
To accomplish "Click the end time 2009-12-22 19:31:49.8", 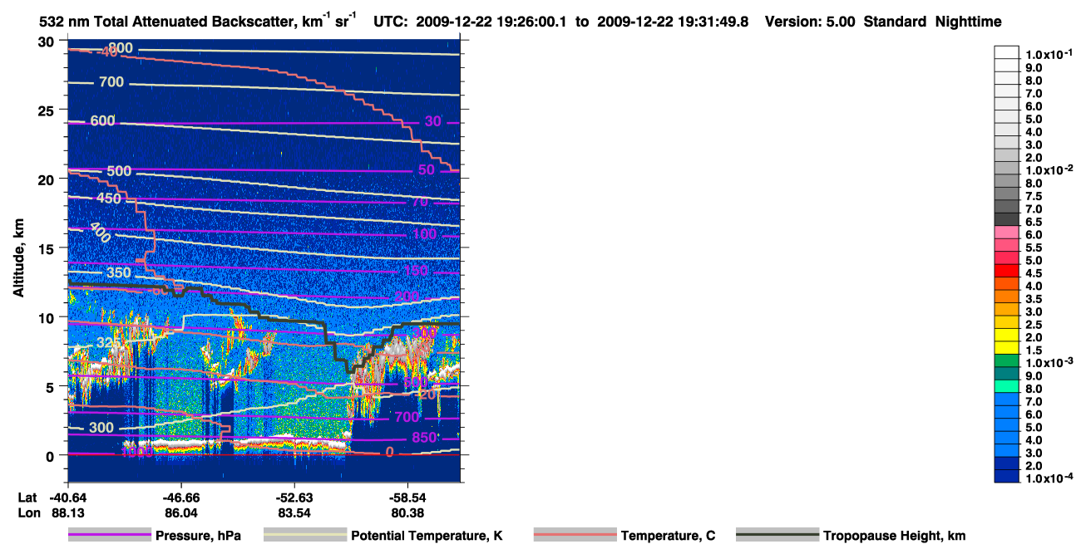I will click(x=674, y=22).
